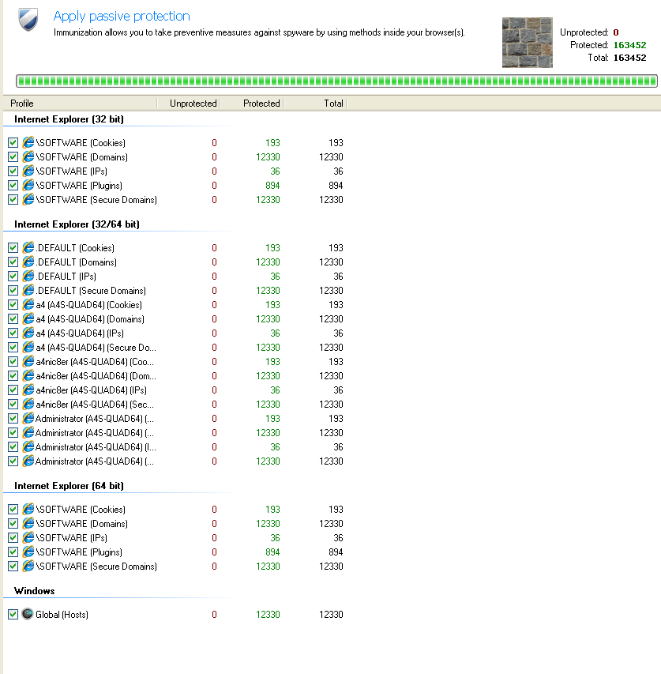The image size is (661, 674).
Task: Click Protected value 894 in 32 bit Plugins row
Action: click(x=272, y=185)
